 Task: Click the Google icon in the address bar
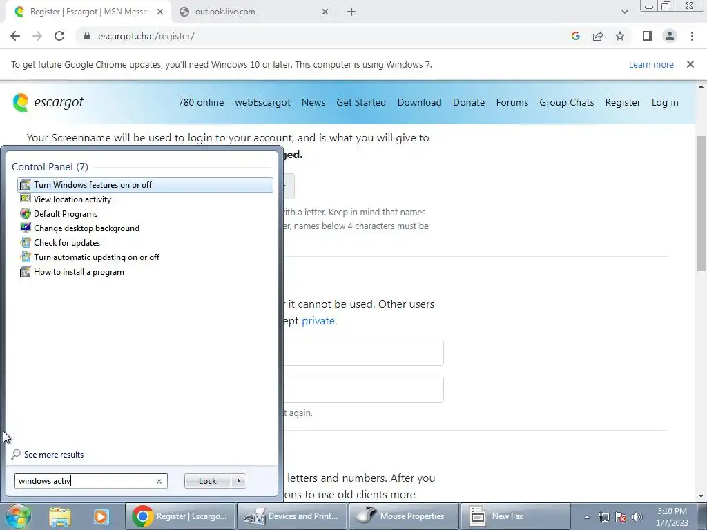pyautogui.click(x=575, y=36)
